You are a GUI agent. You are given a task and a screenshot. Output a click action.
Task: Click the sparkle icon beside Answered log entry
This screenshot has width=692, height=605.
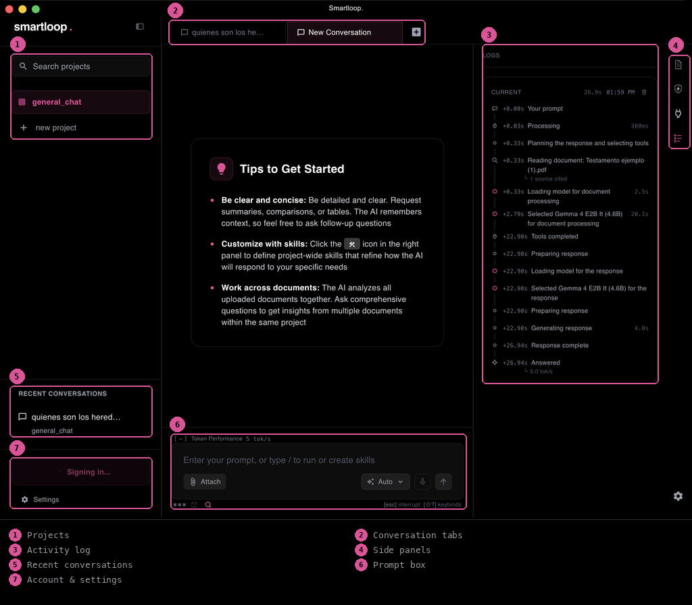tap(495, 363)
